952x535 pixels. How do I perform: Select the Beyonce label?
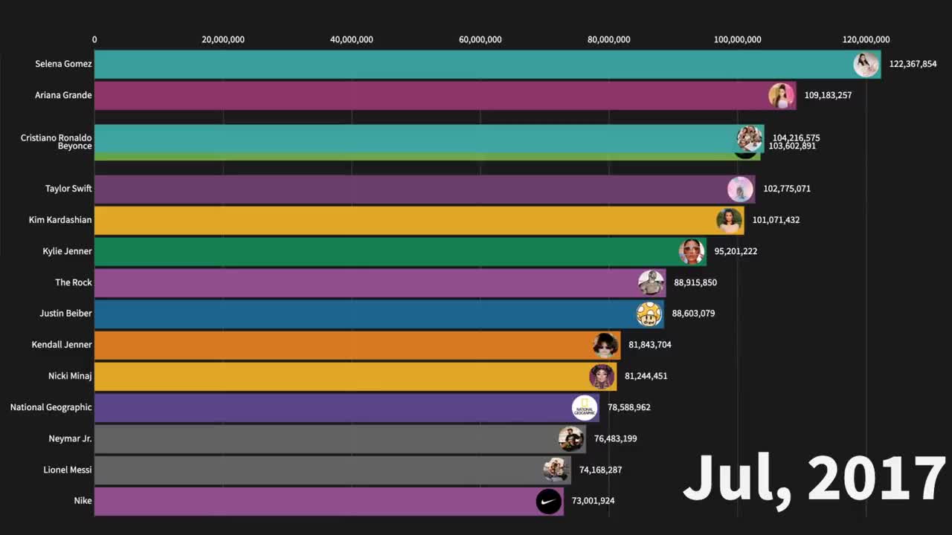(x=75, y=146)
